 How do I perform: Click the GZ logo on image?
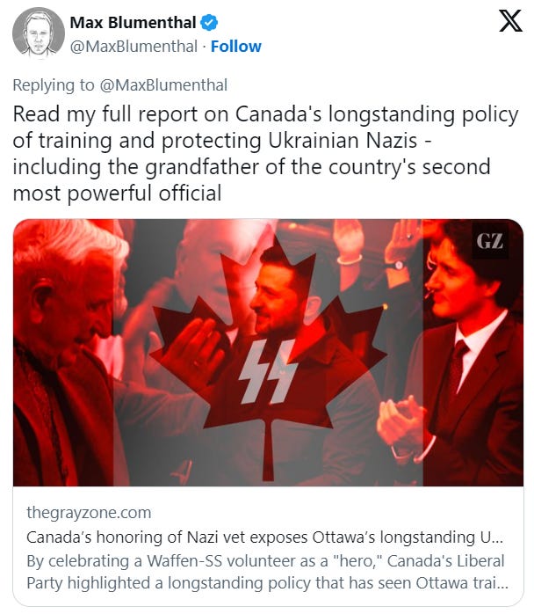490,241
